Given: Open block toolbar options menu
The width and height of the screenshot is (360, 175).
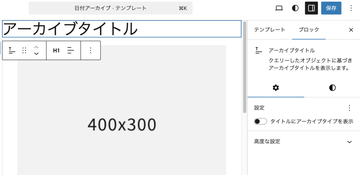Looking at the screenshot, I should click(x=90, y=51).
